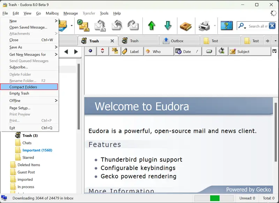Screen dimensions: 279x203
Task: Click the teal down arrow next message icon
Action: [168, 26]
